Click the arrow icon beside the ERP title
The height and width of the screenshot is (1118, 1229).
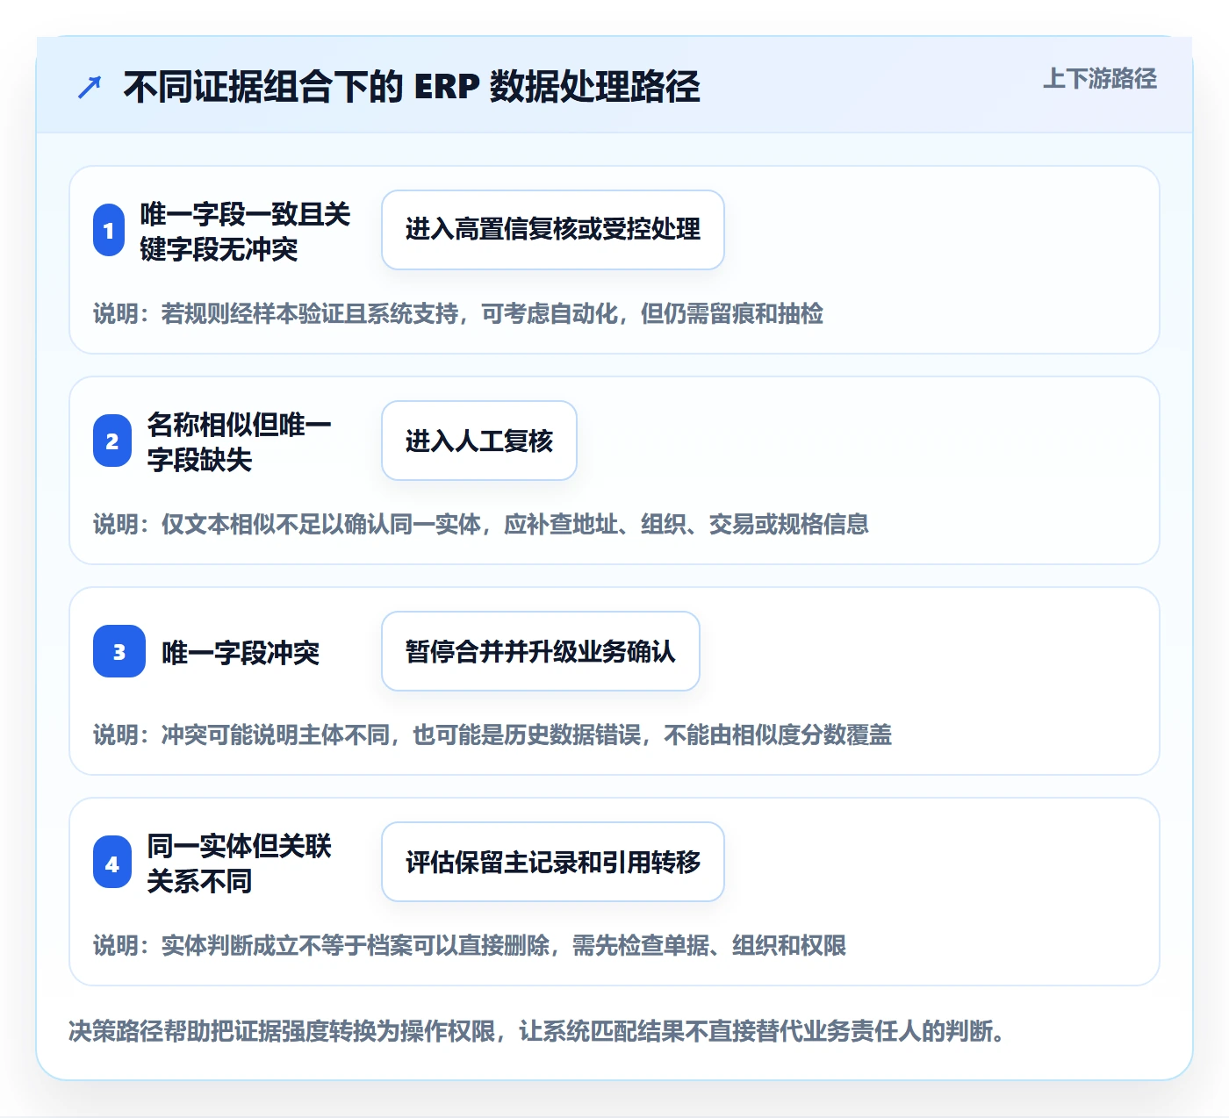click(90, 87)
